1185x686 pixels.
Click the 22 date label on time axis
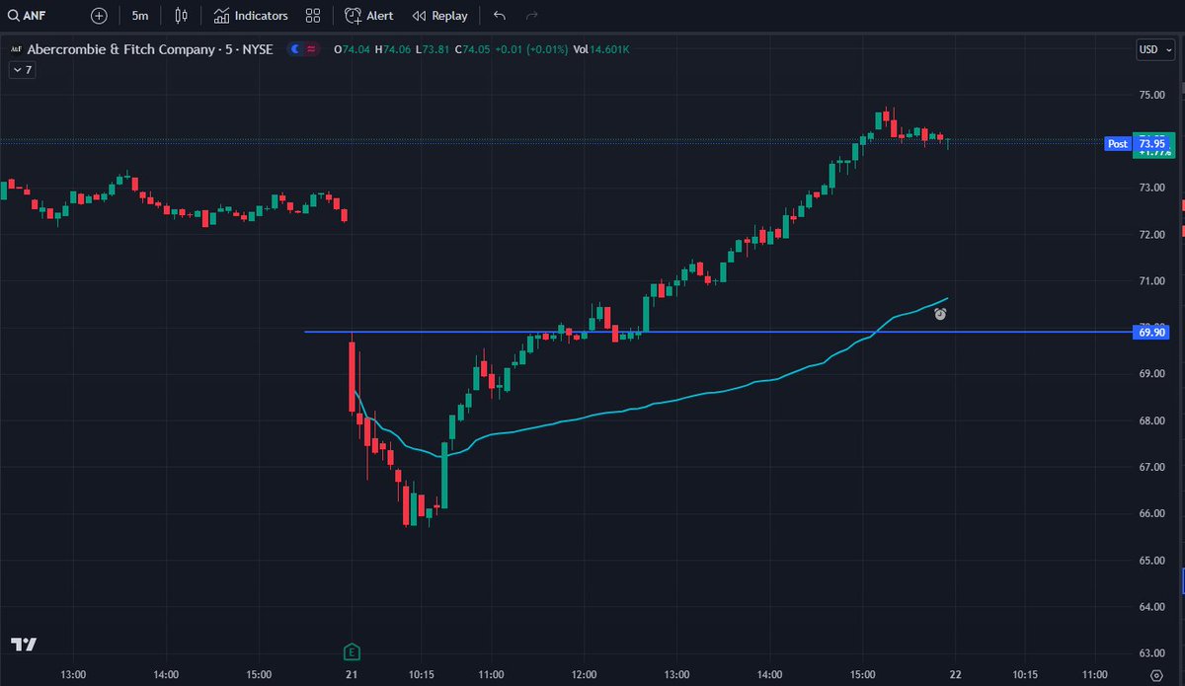click(x=955, y=675)
